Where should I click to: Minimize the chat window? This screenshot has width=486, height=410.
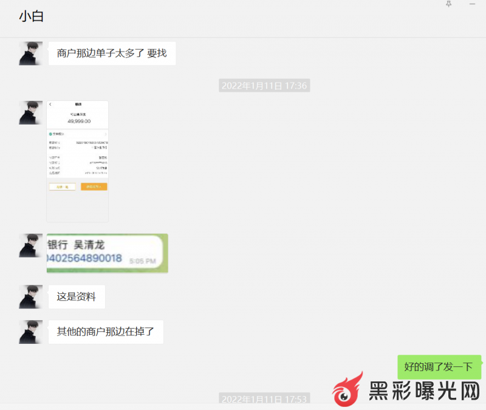tap(472, 4)
